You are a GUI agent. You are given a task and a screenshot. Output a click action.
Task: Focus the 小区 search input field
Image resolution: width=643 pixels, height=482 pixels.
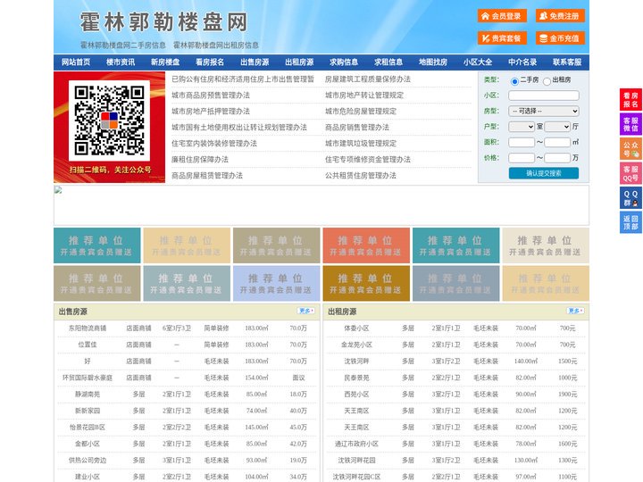pyautogui.click(x=544, y=96)
